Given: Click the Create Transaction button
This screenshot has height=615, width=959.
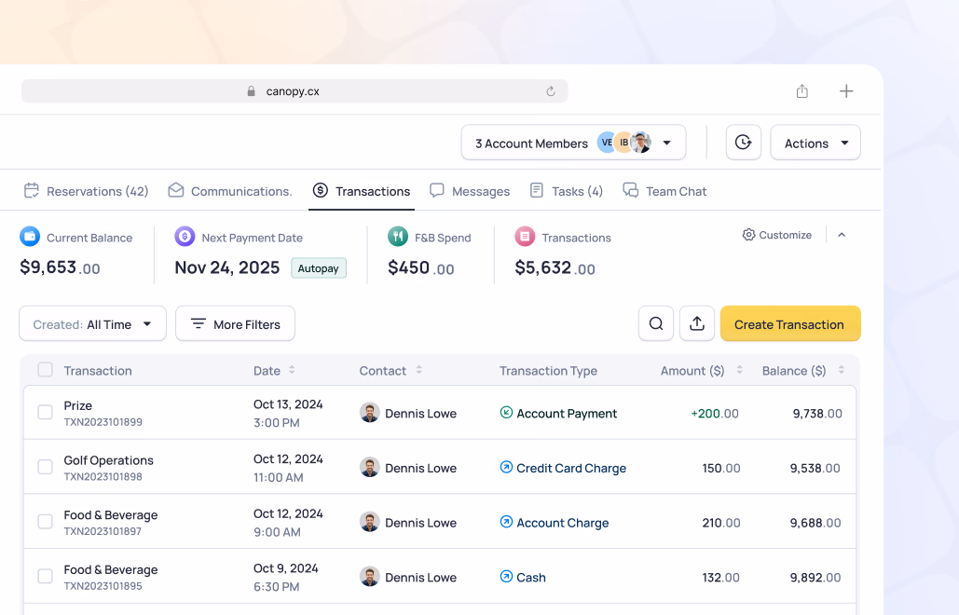Looking at the screenshot, I should pos(790,323).
